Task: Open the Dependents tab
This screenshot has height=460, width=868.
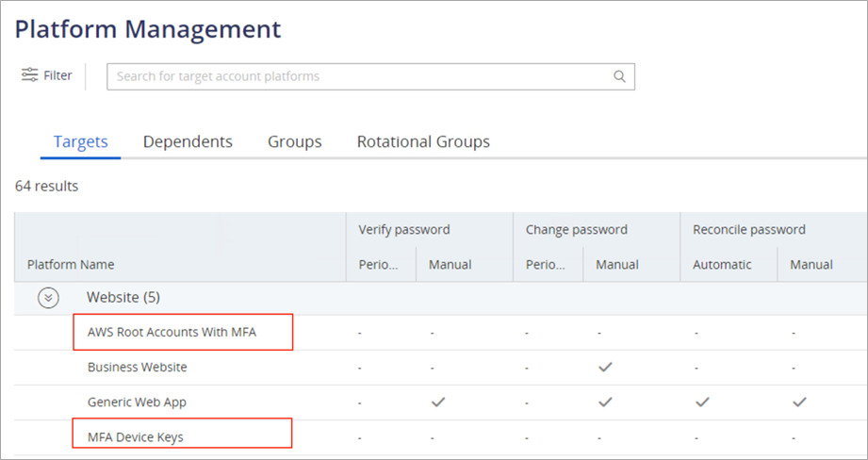Action: (x=188, y=142)
